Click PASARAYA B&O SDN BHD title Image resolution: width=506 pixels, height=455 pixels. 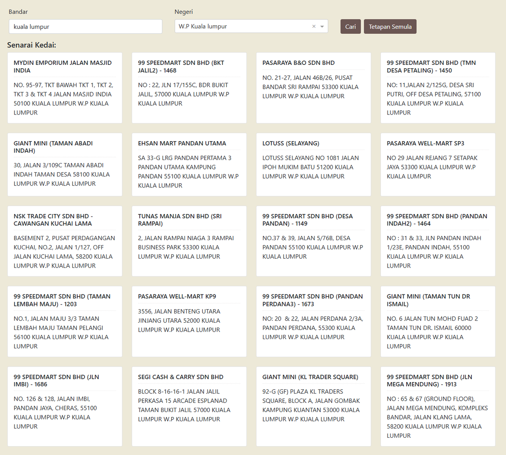(x=299, y=63)
